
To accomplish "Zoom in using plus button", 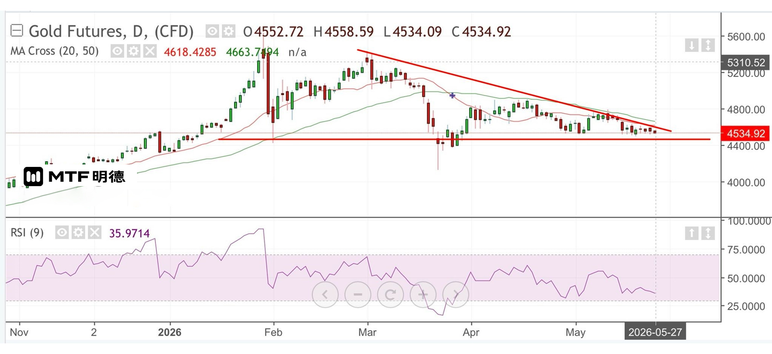I will pos(423,294).
